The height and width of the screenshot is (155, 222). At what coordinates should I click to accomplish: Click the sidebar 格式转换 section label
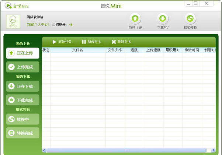(23, 109)
